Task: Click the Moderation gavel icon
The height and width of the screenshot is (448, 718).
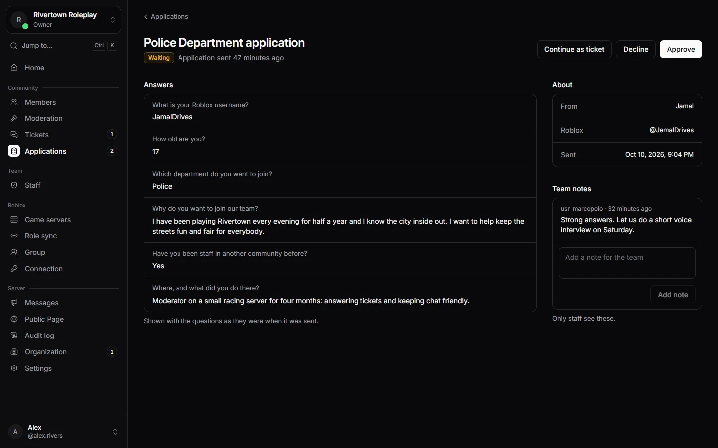Action: pos(14,118)
